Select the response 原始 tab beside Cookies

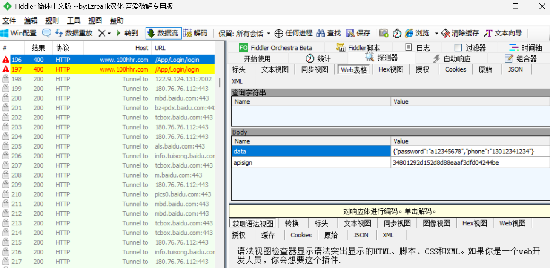(x=331, y=235)
